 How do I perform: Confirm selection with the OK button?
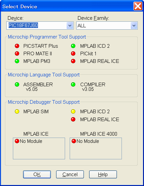(x=37, y=174)
